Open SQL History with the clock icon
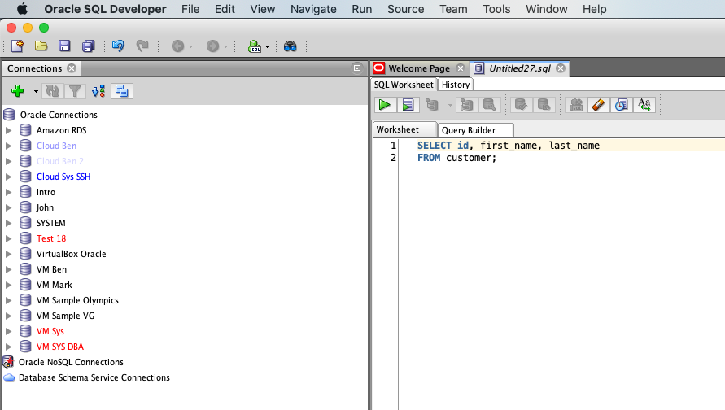The width and height of the screenshot is (725, 410). click(621, 105)
